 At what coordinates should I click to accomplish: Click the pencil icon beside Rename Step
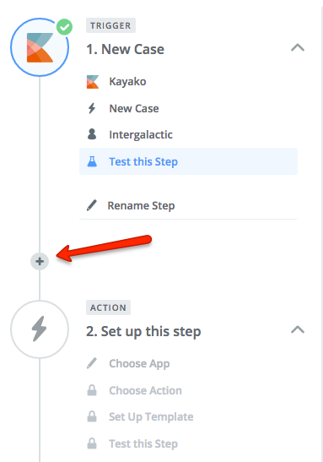coord(92,205)
